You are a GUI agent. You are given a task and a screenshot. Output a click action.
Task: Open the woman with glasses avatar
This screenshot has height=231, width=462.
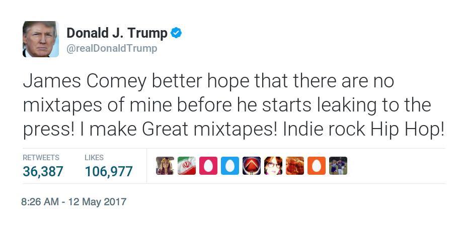coord(273,166)
